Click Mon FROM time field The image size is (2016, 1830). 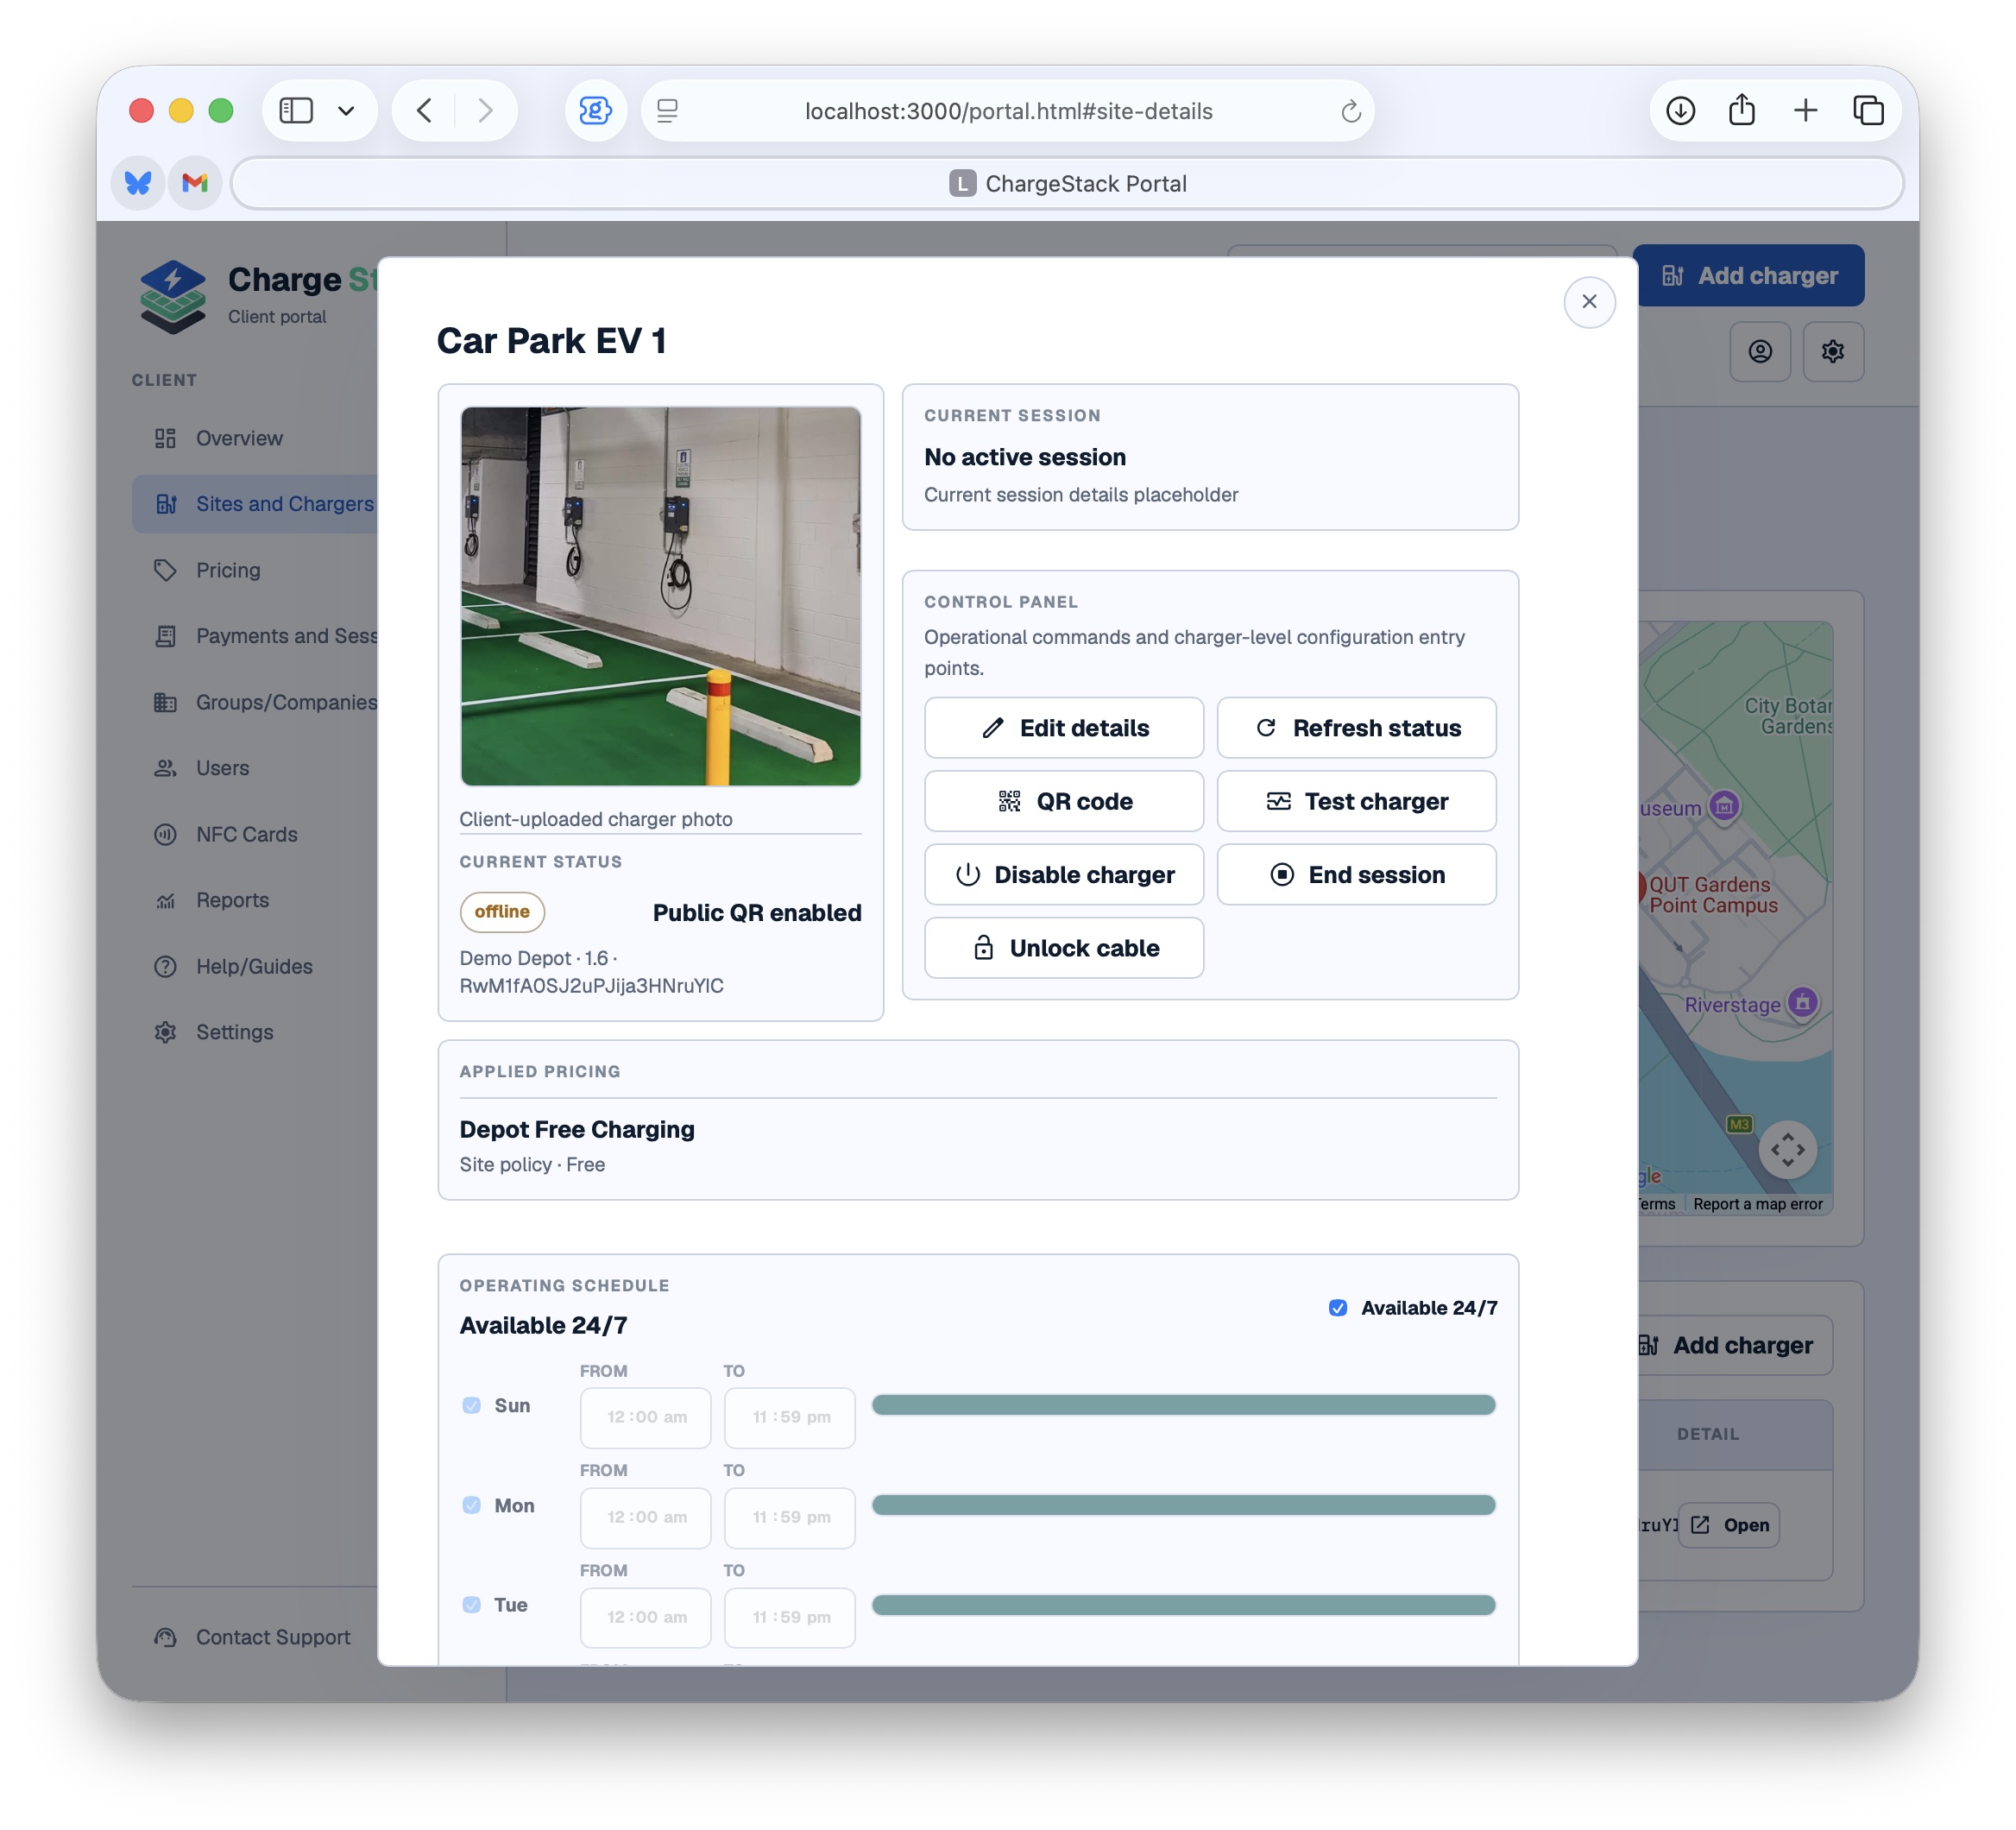pyautogui.click(x=646, y=1517)
